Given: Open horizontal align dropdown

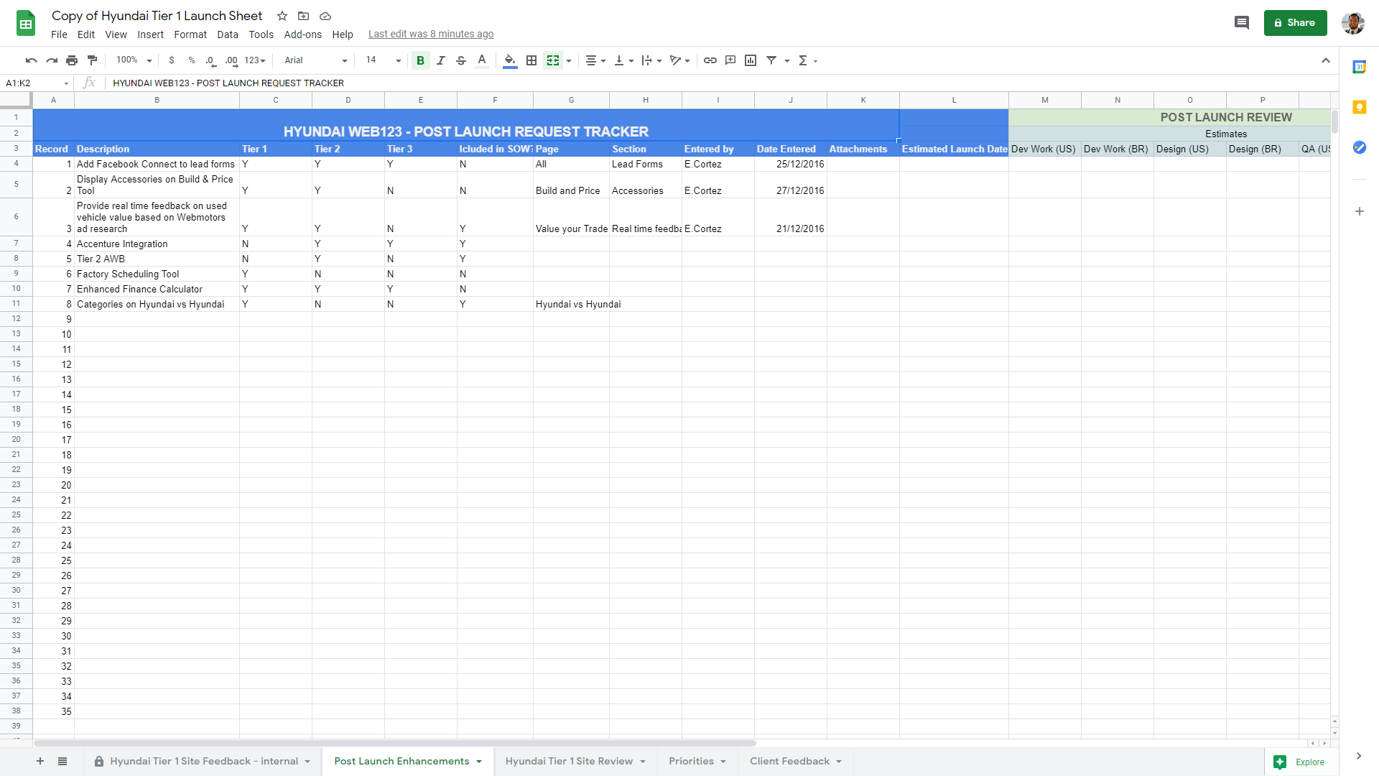Looking at the screenshot, I should click(x=595, y=60).
